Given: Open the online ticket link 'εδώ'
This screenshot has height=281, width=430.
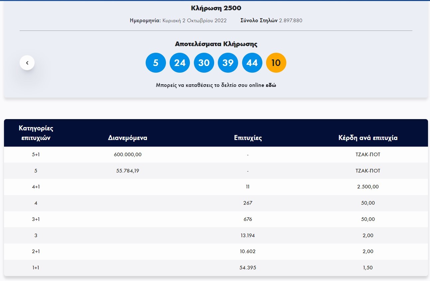Looking at the screenshot, I should pyautogui.click(x=271, y=85).
